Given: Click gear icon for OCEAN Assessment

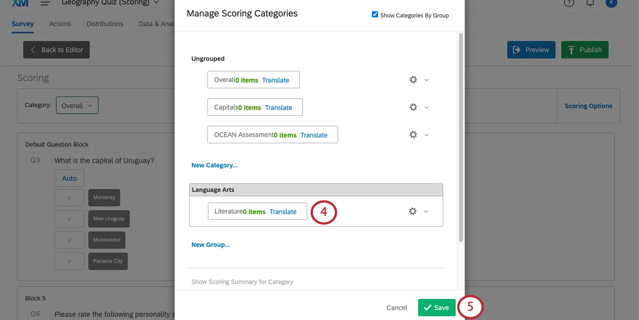Looking at the screenshot, I should click(x=413, y=134).
